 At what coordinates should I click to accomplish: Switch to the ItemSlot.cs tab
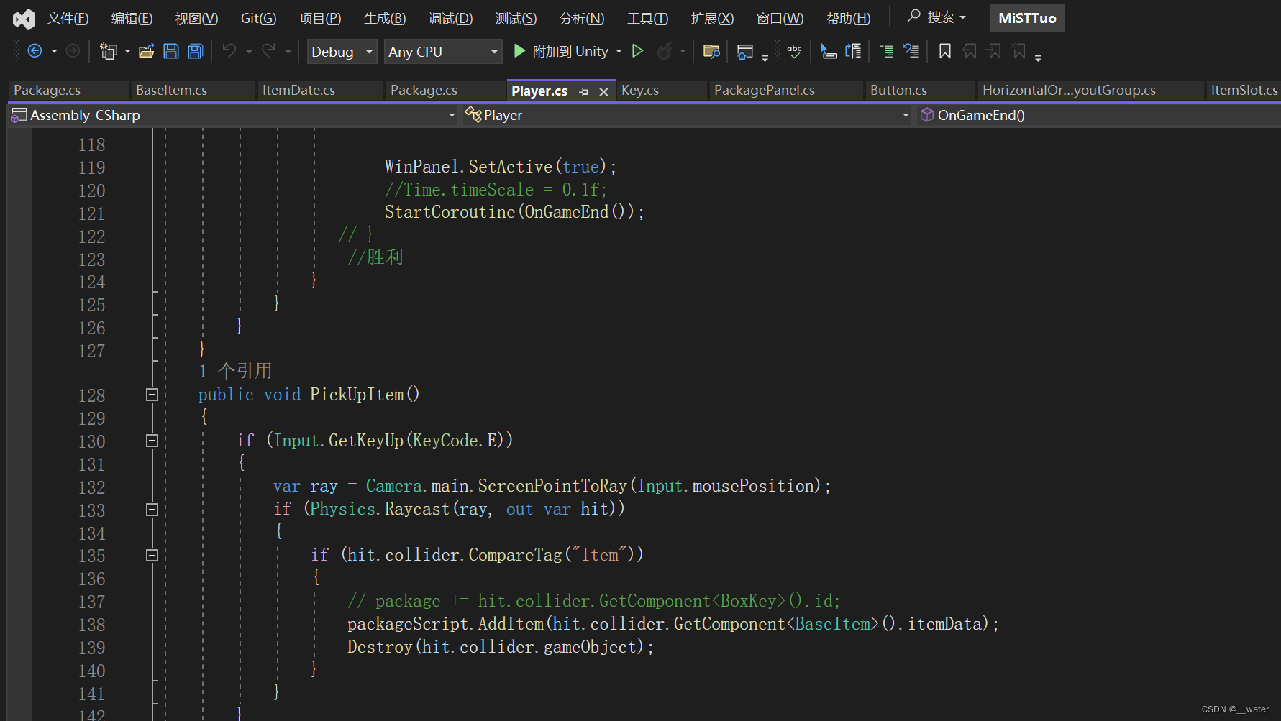coord(1244,91)
